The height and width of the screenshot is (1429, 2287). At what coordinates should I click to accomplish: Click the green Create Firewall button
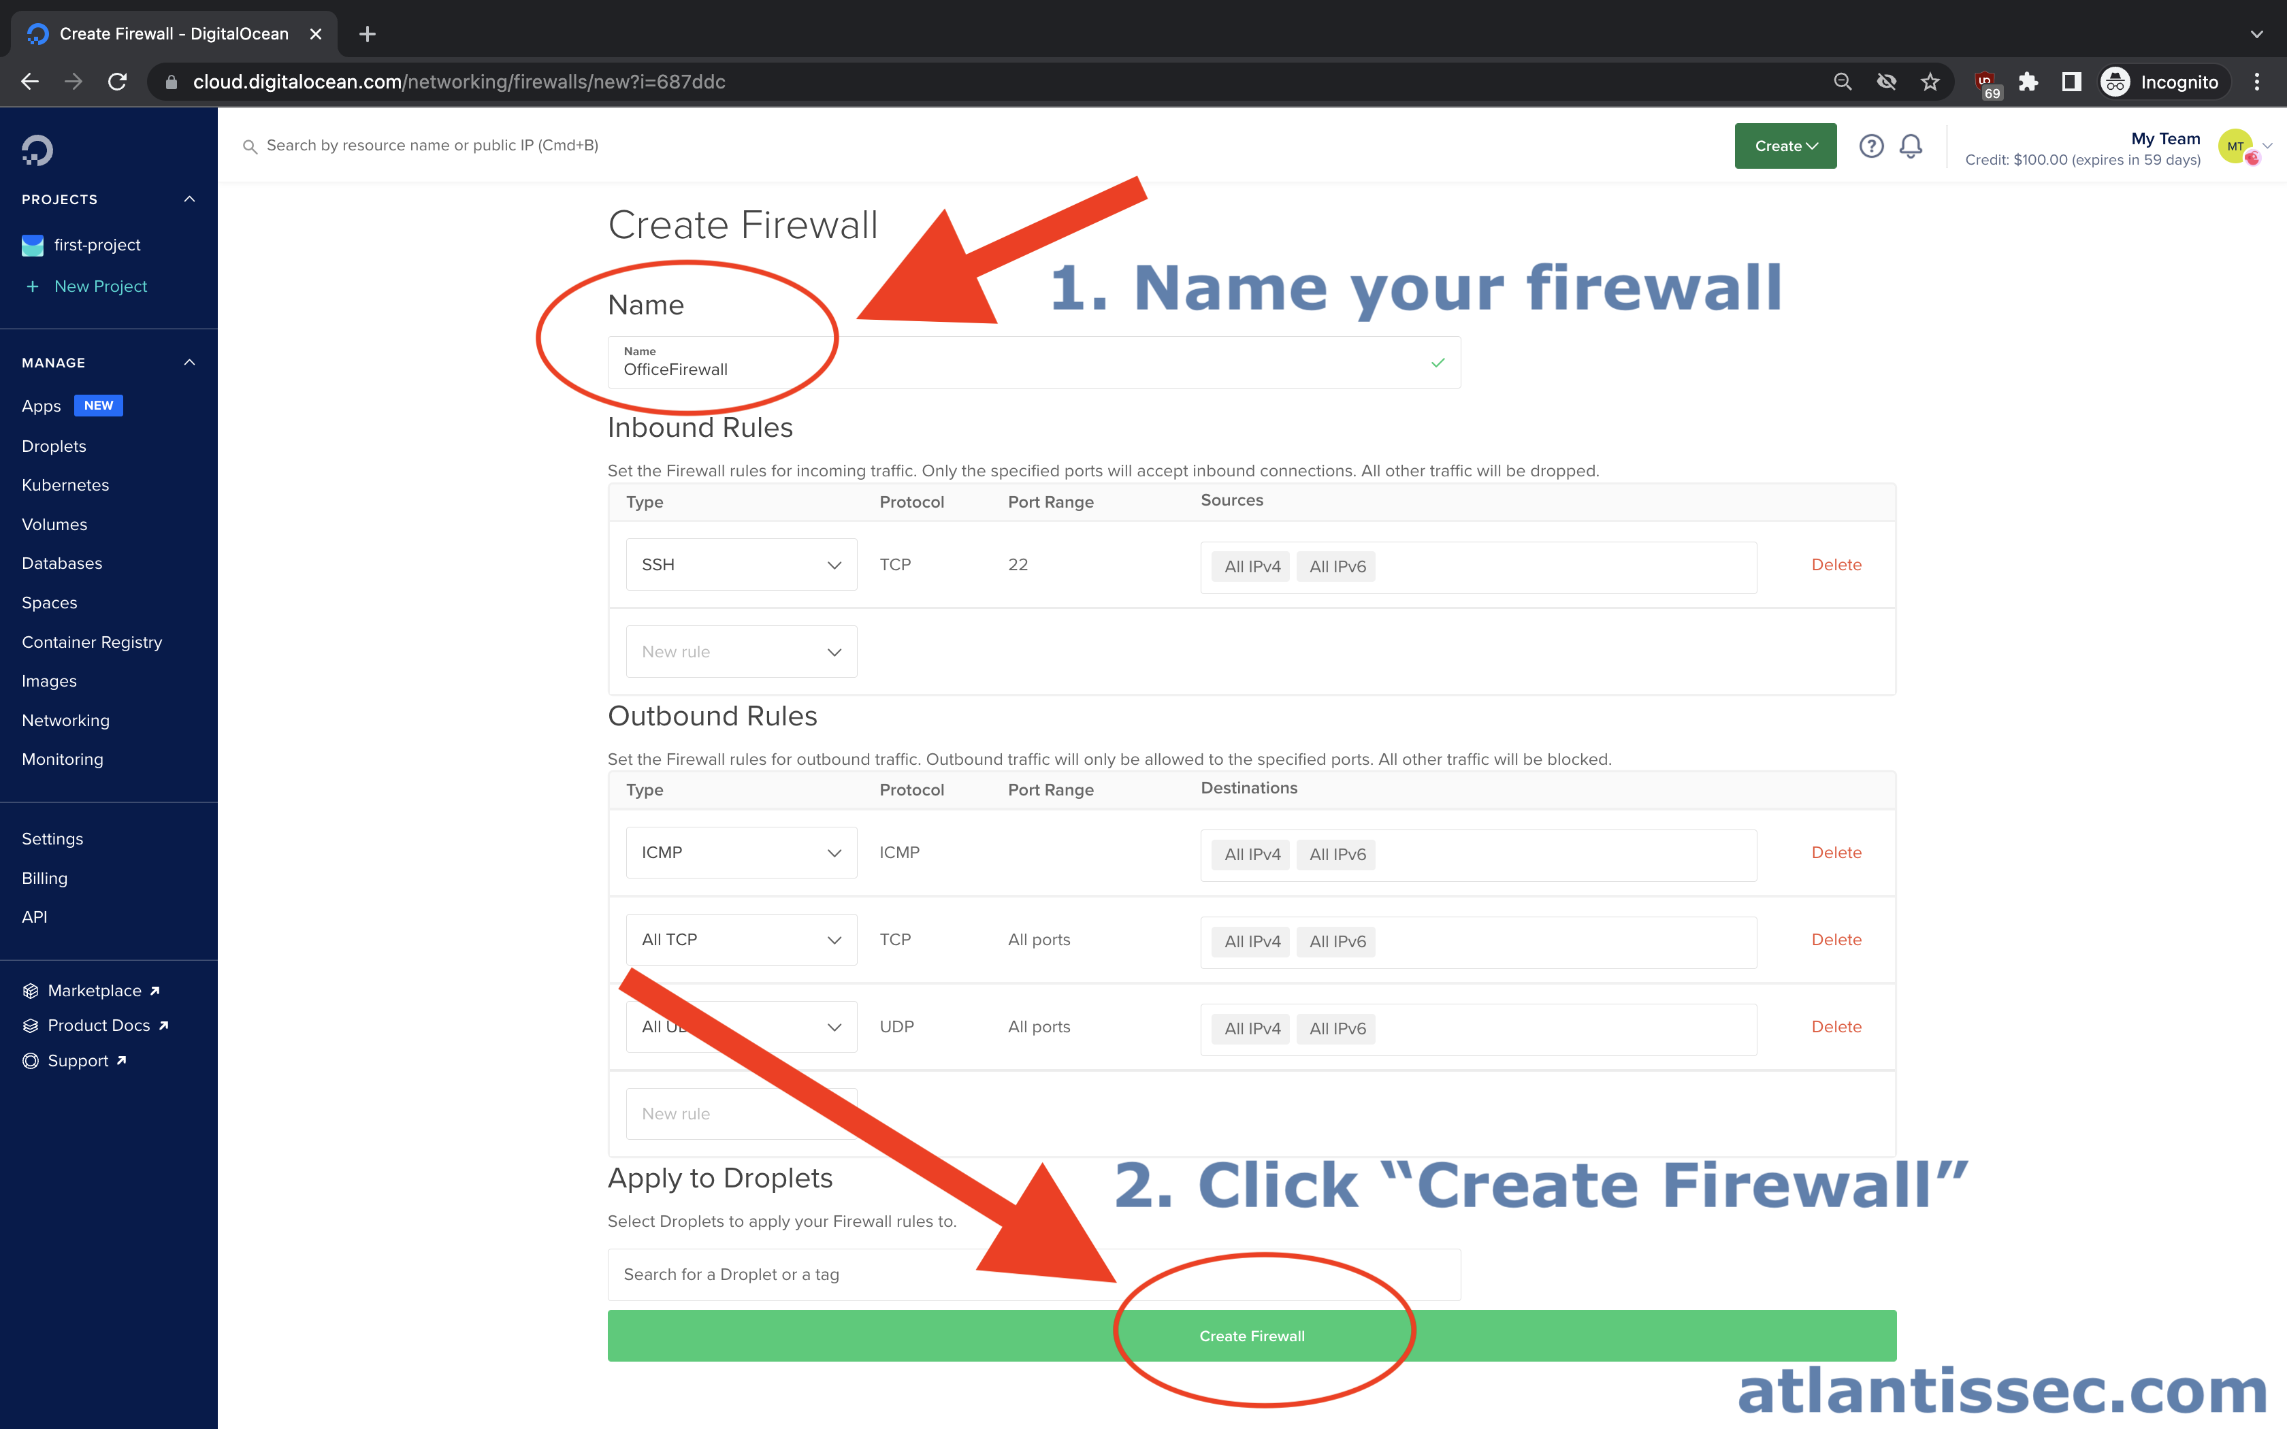click(1251, 1335)
